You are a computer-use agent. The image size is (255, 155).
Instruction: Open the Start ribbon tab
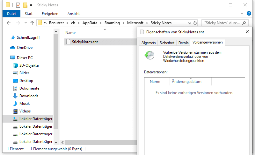tap(29, 14)
